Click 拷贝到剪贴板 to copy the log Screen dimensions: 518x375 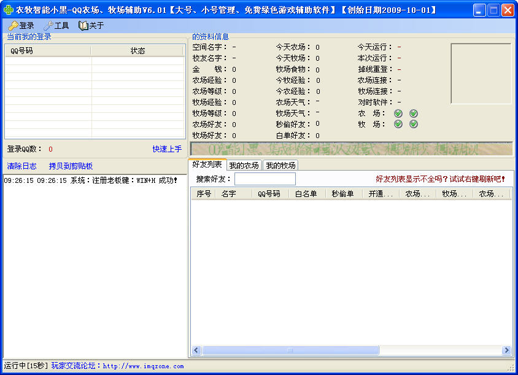(71, 166)
